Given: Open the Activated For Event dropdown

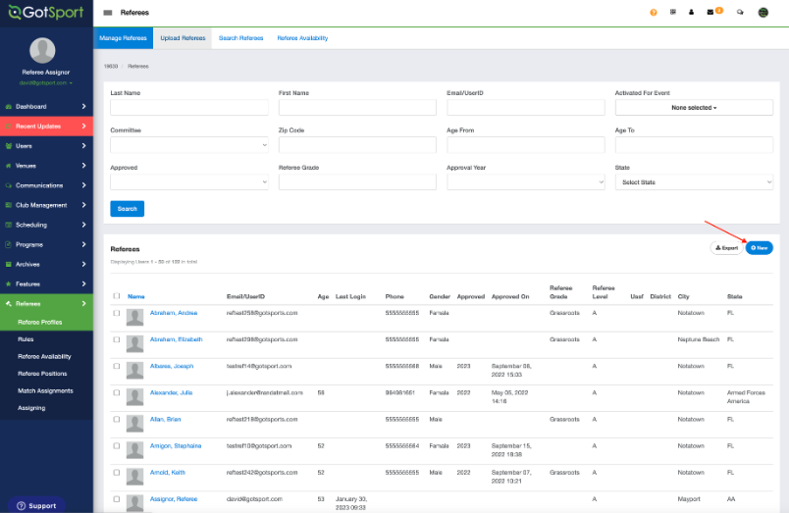Looking at the screenshot, I should 694,107.
